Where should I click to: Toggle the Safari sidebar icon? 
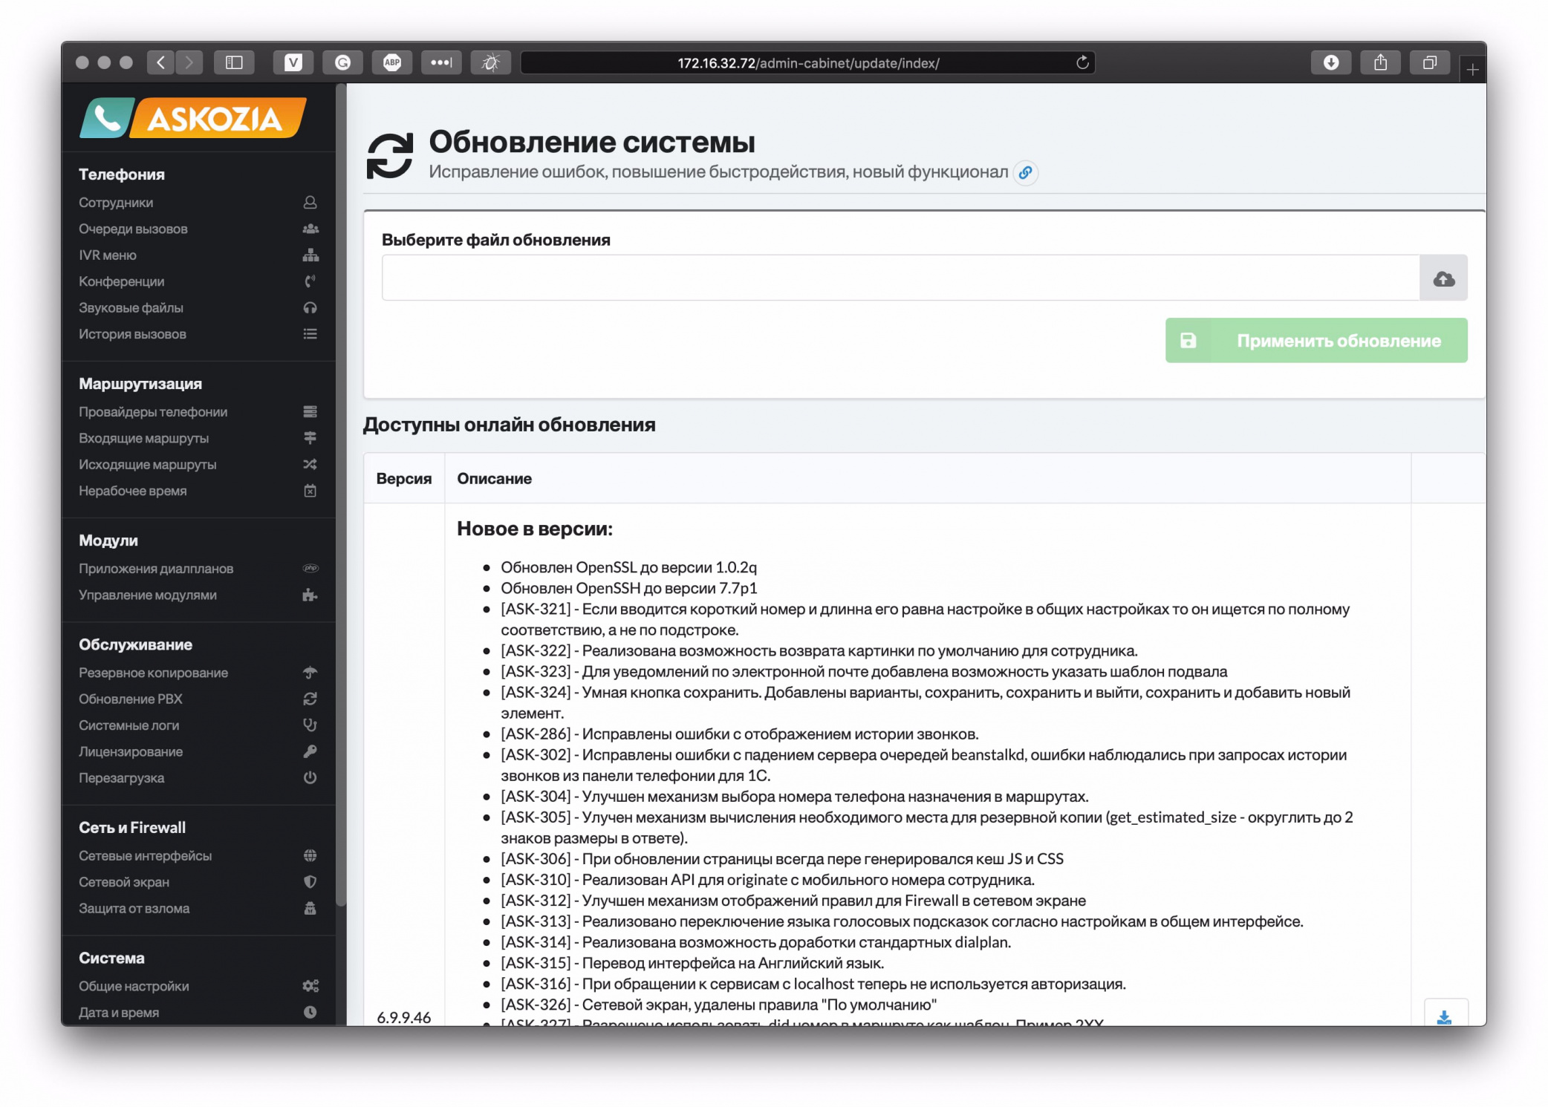pos(234,62)
